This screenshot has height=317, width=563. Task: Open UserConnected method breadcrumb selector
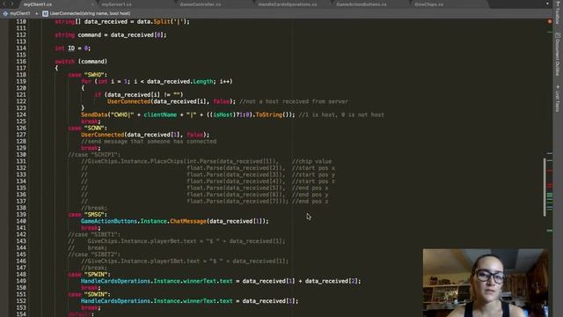tap(90, 13)
